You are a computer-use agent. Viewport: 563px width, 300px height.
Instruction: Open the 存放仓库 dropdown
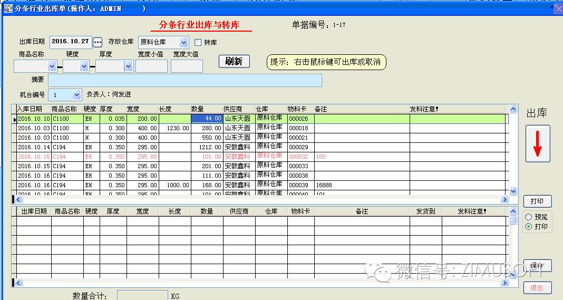183,42
